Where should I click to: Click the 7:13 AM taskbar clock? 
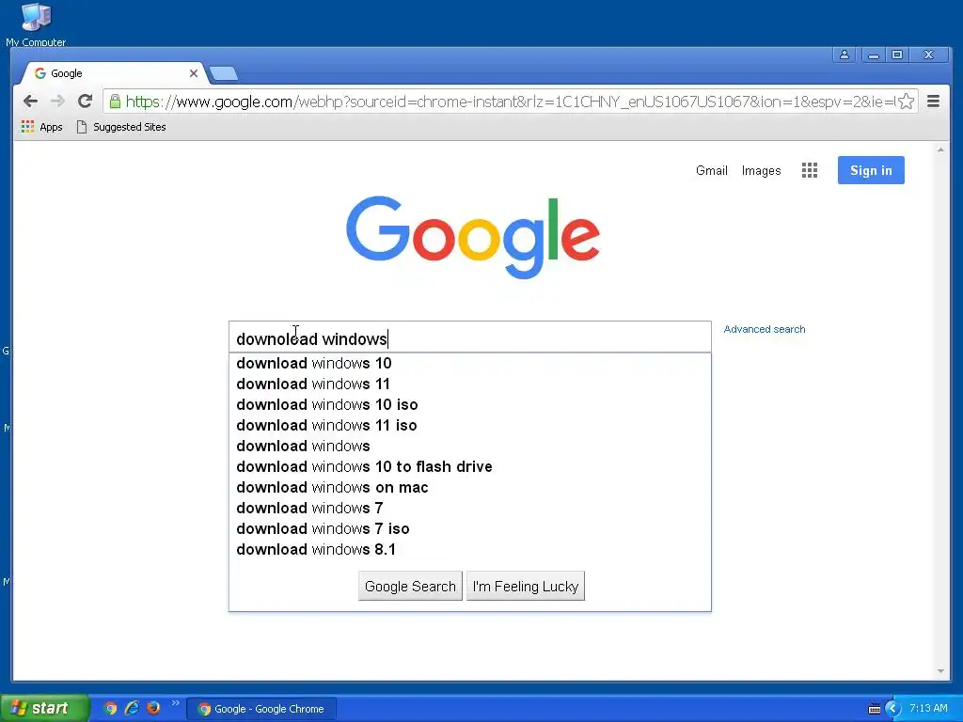pos(928,709)
